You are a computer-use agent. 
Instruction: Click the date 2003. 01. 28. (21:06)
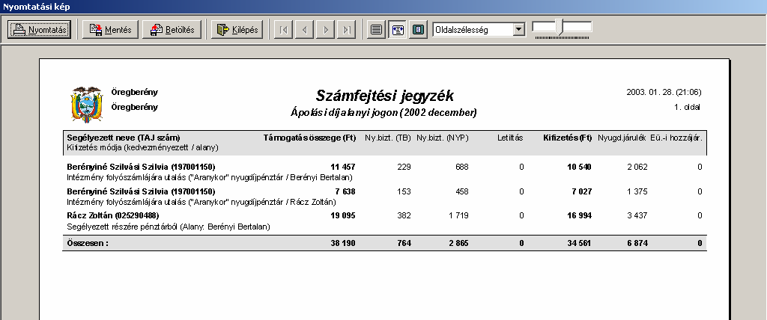pyautogui.click(x=664, y=92)
